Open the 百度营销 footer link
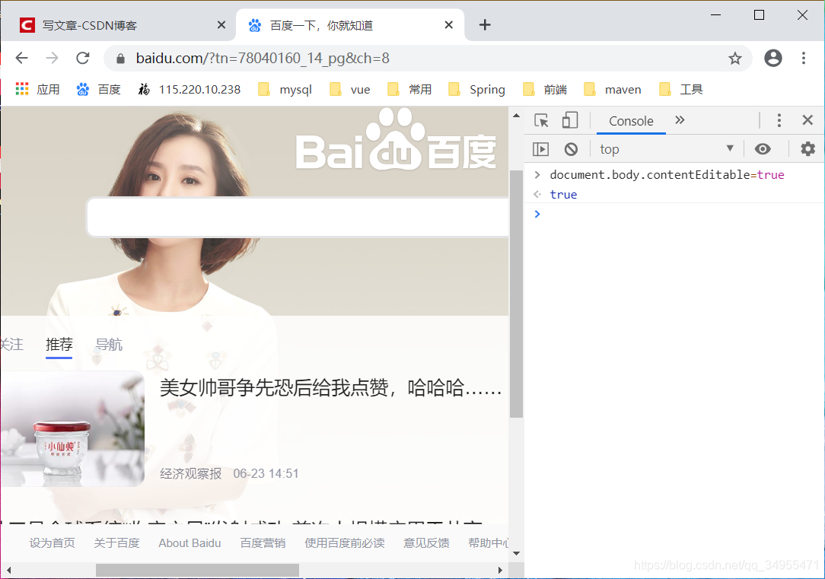Viewport: 825px width, 579px height. 263,542
